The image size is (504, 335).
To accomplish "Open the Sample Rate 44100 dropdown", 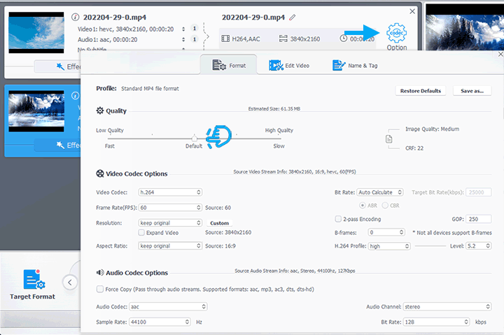I will click(160, 322).
